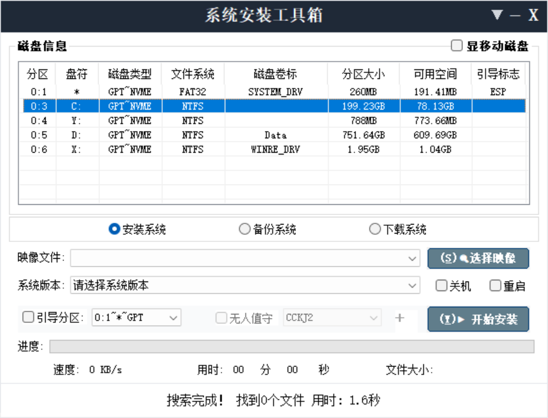The image size is (548, 418).
Task: Click the 78.13GB free space cell
Action: [x=435, y=106]
